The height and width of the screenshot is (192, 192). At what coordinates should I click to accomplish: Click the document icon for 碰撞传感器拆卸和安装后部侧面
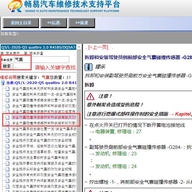pyautogui.click(x=8, y=106)
